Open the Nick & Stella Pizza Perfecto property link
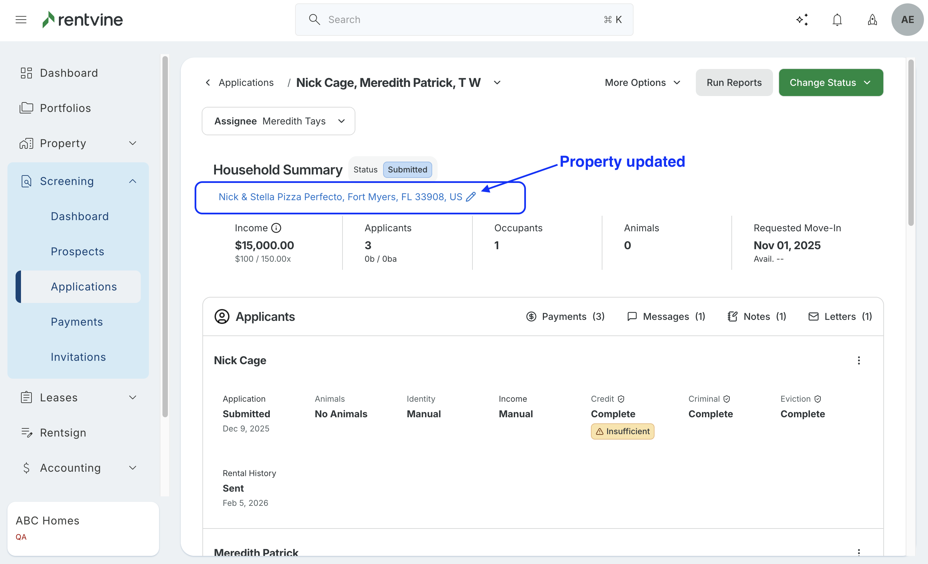Viewport: 928px width, 564px height. (340, 197)
